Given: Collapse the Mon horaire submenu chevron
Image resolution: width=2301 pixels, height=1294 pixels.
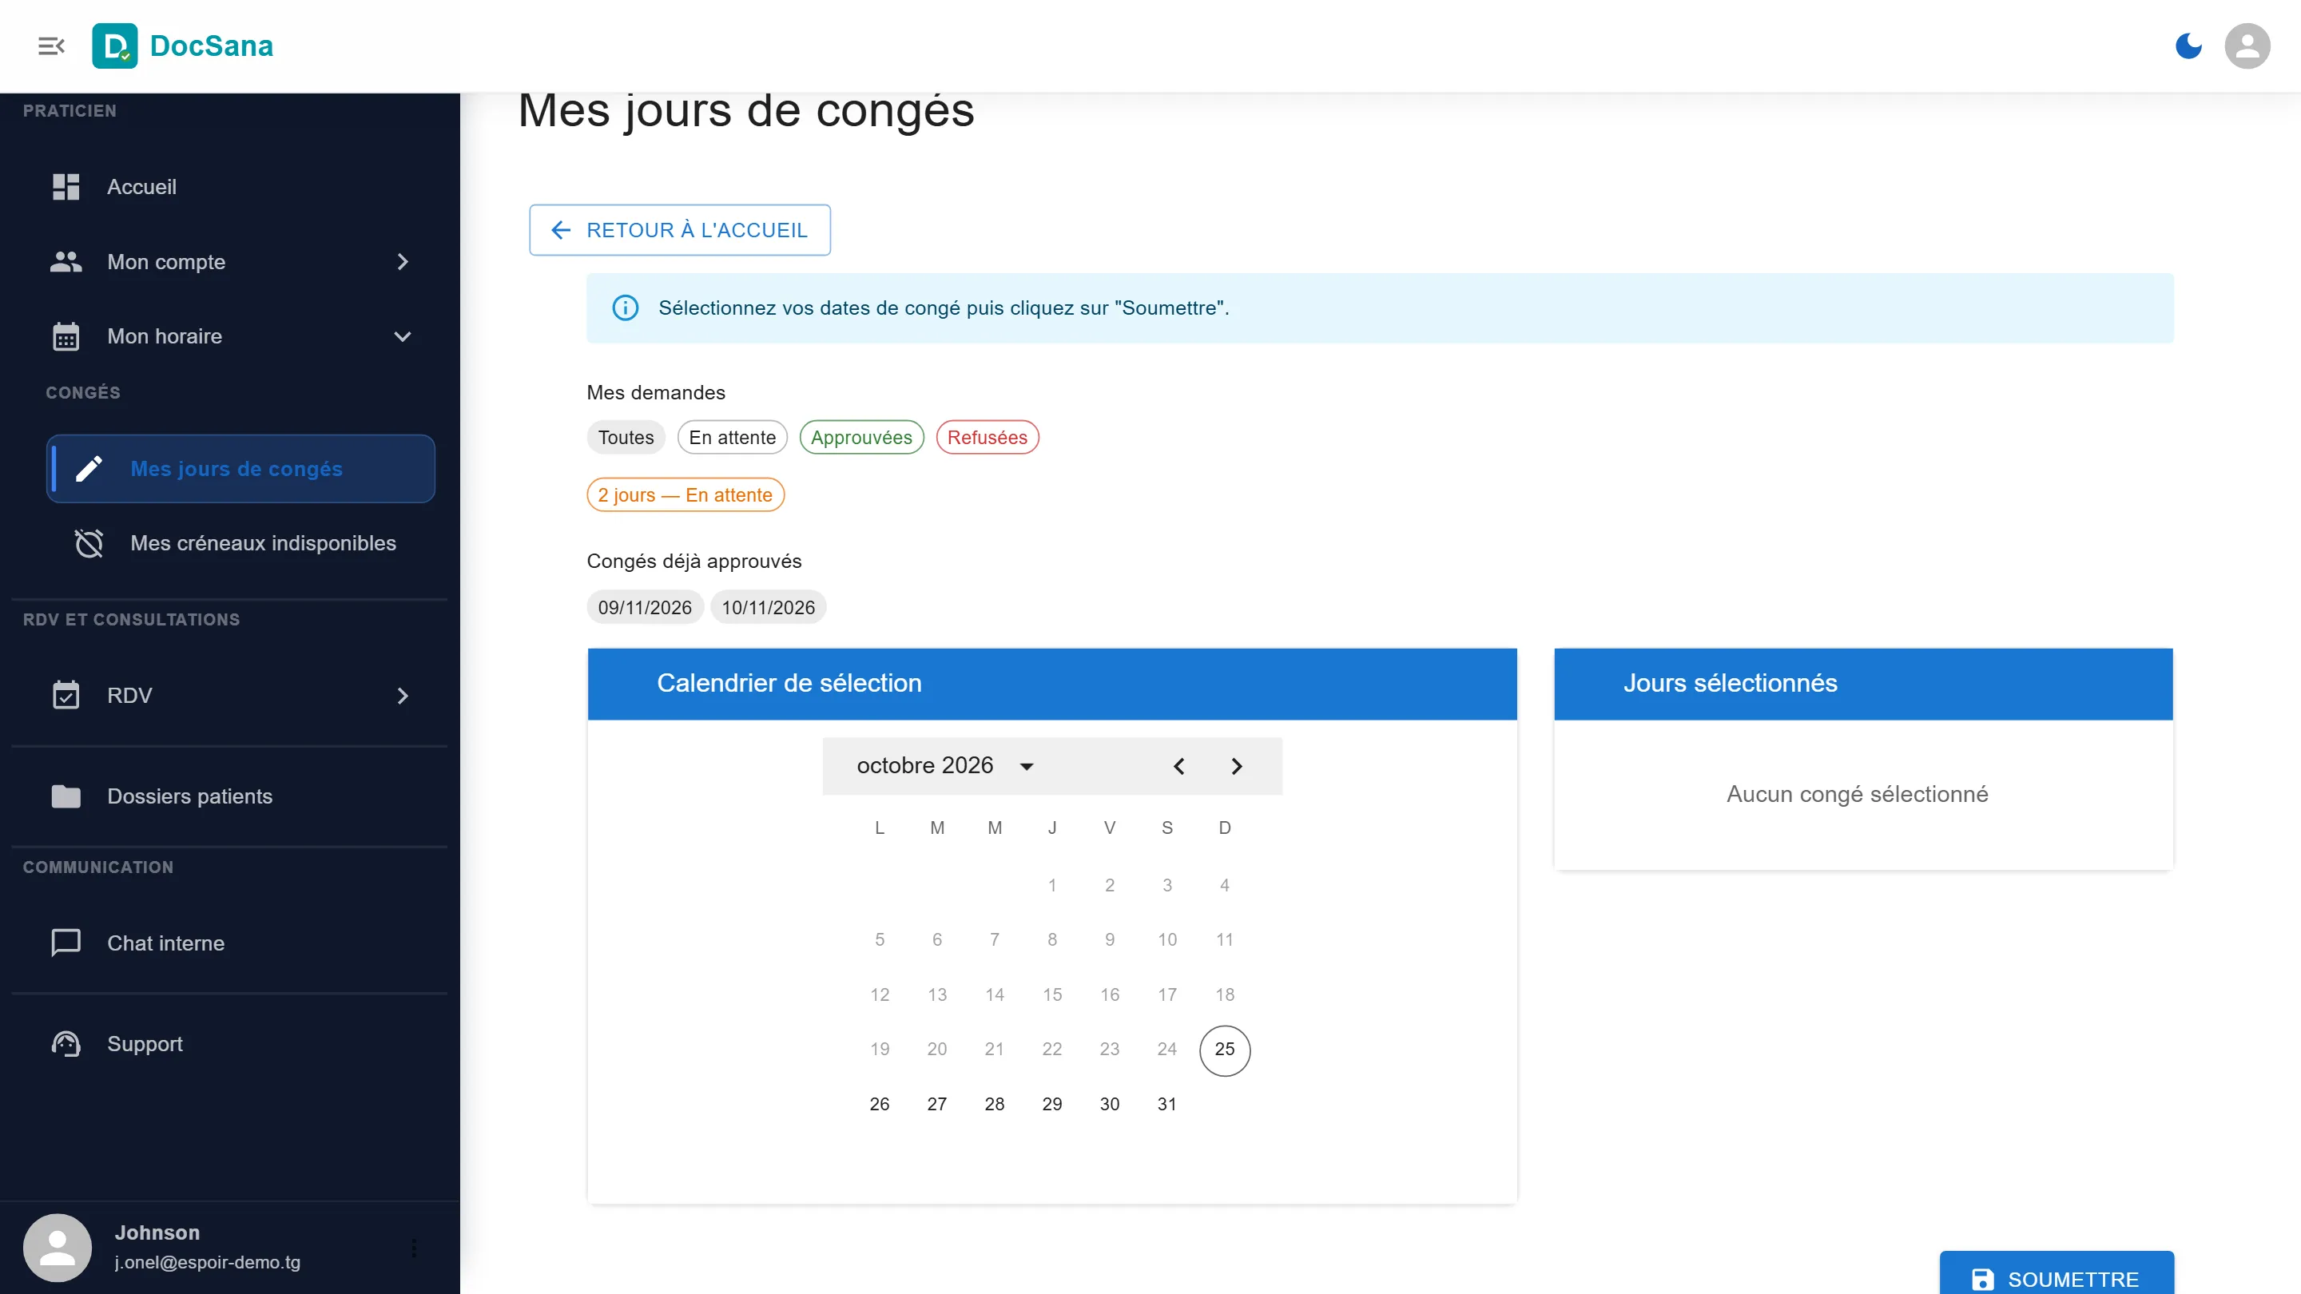Looking at the screenshot, I should 403,336.
